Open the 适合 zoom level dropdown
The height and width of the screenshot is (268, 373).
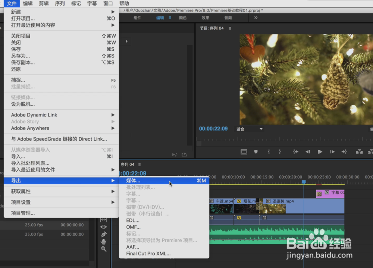(249, 129)
